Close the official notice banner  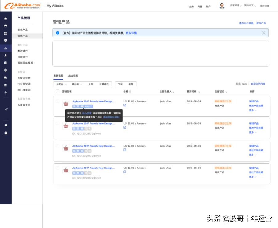click(x=264, y=33)
